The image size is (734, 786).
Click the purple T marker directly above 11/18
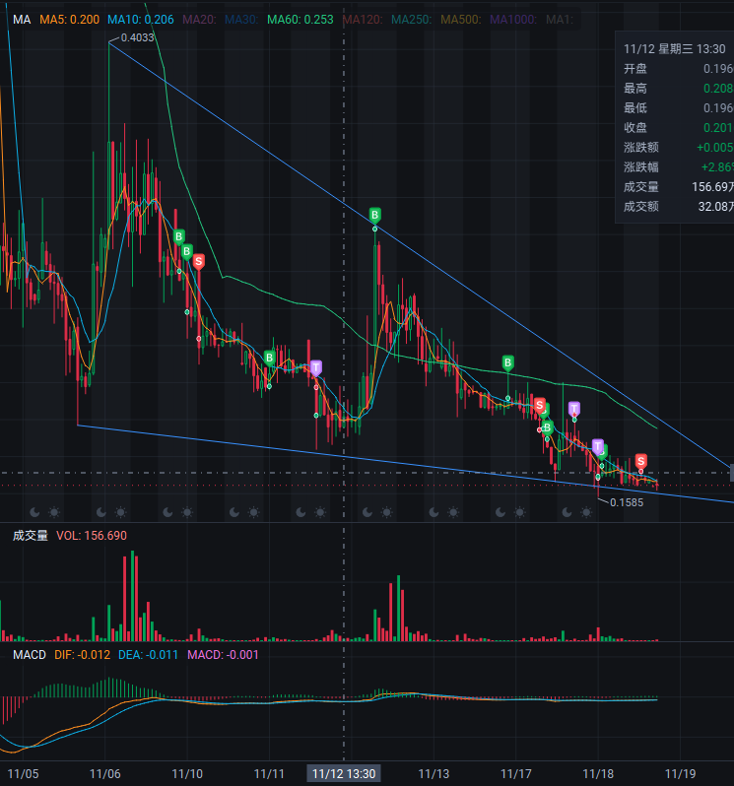pyautogui.click(x=597, y=445)
